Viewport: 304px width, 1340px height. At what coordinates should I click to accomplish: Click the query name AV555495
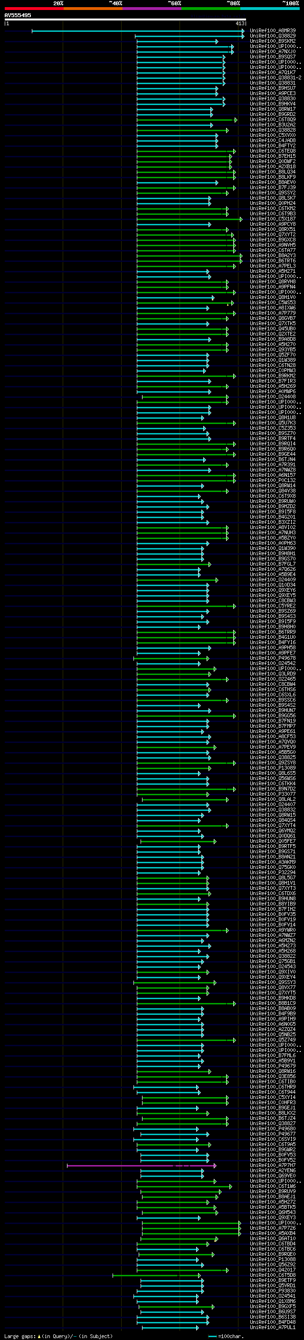(x=18, y=15)
